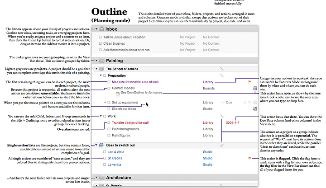Image resolution: width=326 pixels, height=188 pixels.
Task: Click 'Studio' context on Sketch out ideas row
Action: pos(207,109)
